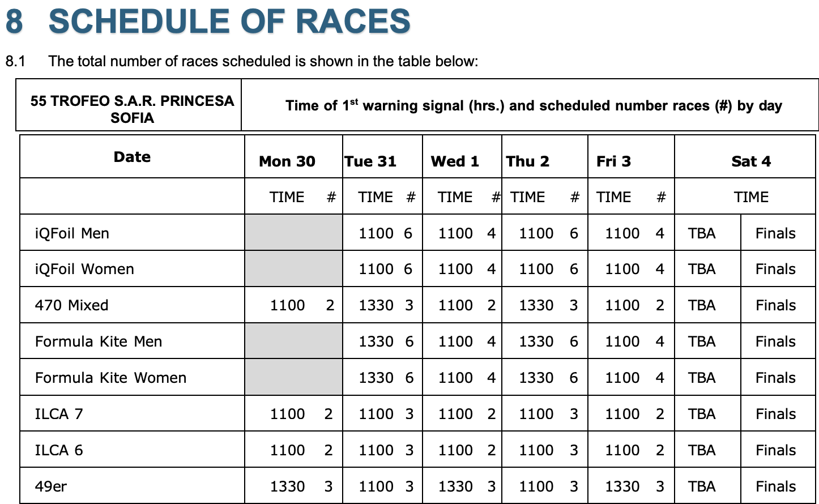Click the 470 Mixed row label

[x=71, y=305]
